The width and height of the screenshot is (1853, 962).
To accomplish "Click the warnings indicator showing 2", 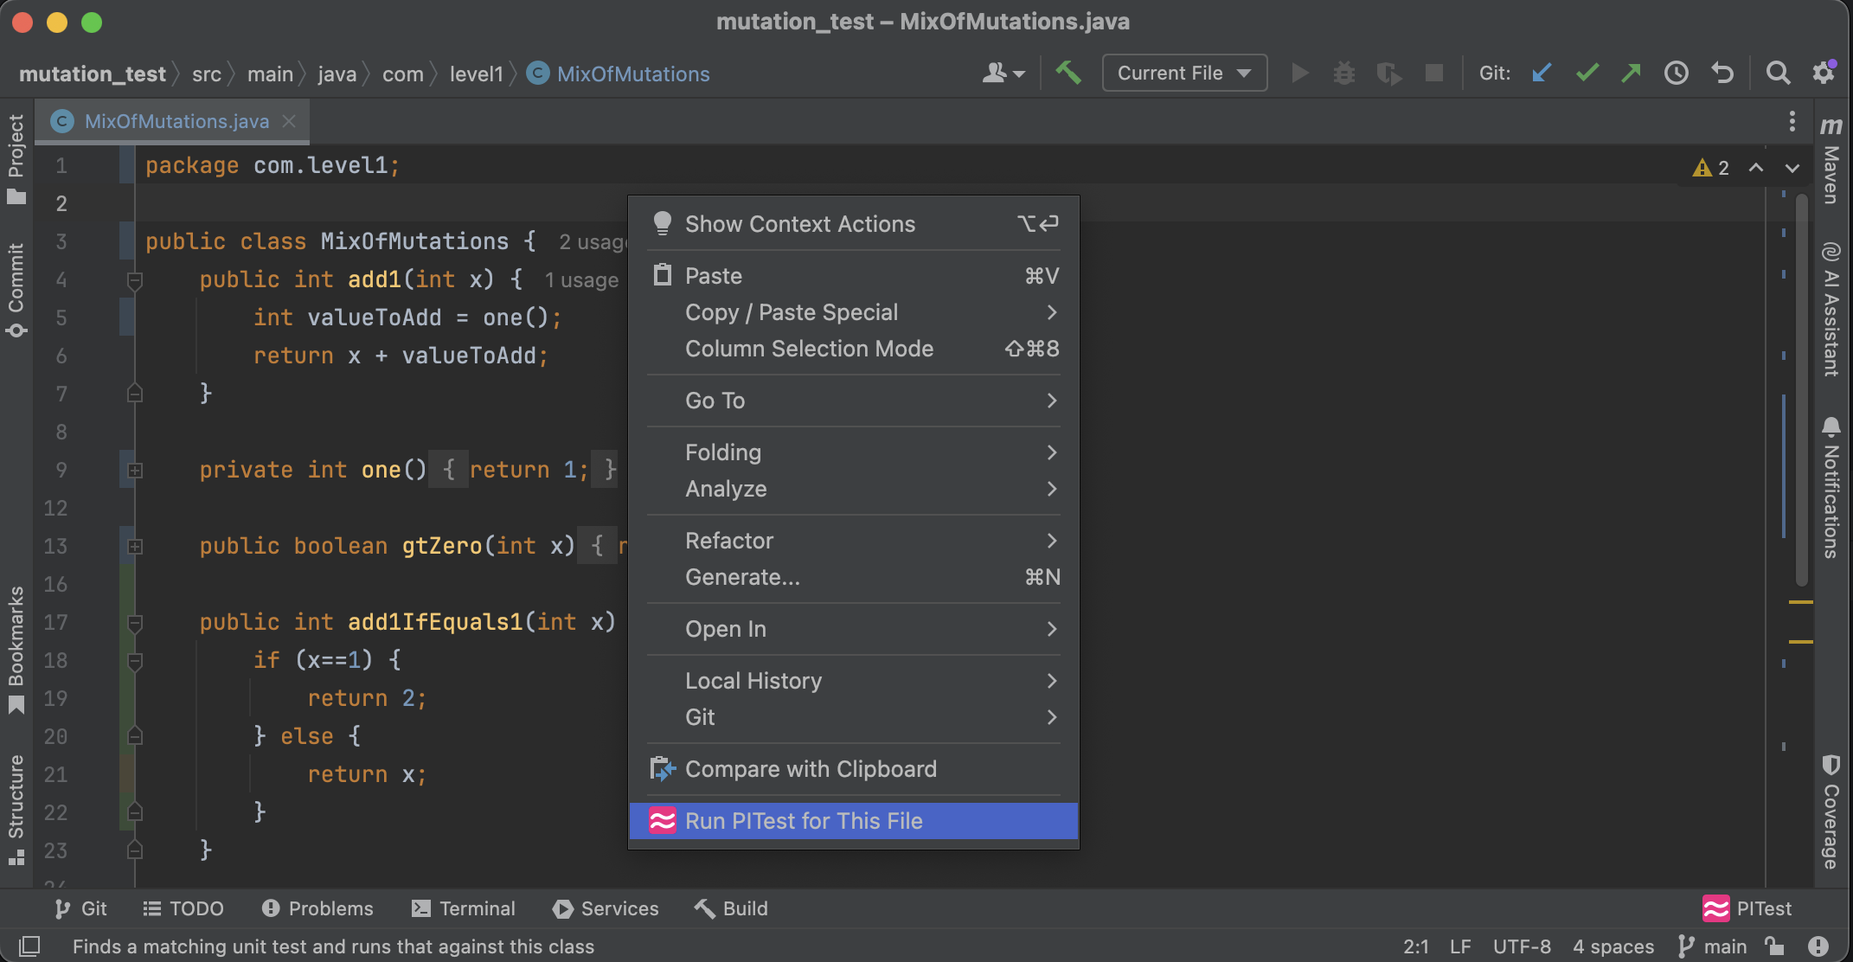I will 1711,168.
